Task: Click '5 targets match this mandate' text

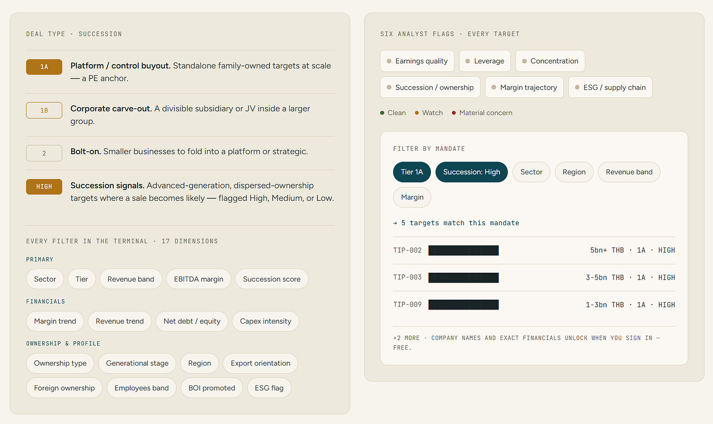Action: coord(460,223)
